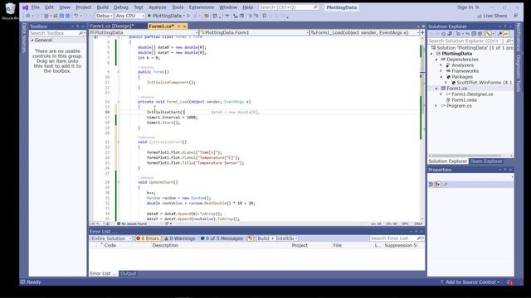Click the Live Share button

(492, 16)
